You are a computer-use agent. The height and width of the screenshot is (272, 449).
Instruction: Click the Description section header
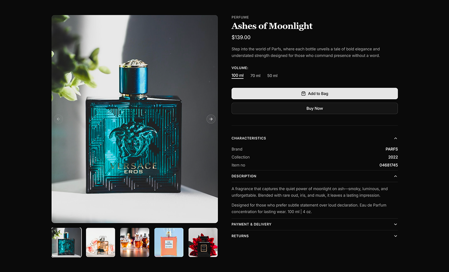pyautogui.click(x=314, y=176)
